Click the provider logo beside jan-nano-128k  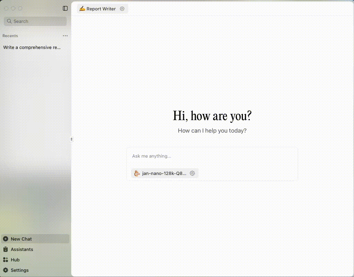(x=136, y=173)
